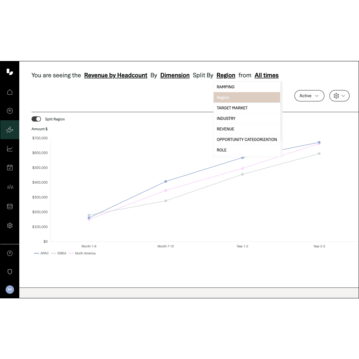The image size is (359, 359).
Task: Select TARGET MARKET from the list
Action: point(232,108)
